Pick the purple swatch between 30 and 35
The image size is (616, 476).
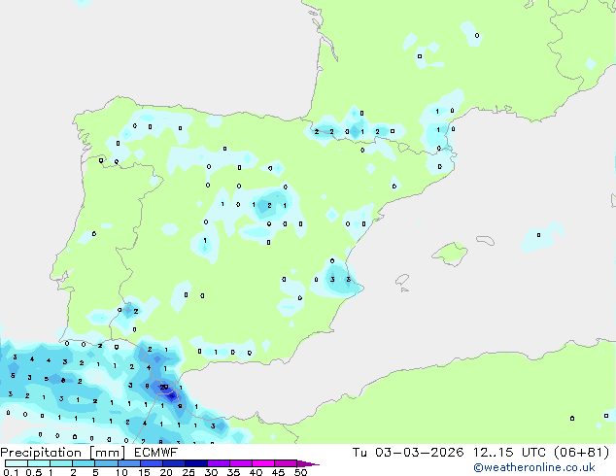click(x=219, y=463)
